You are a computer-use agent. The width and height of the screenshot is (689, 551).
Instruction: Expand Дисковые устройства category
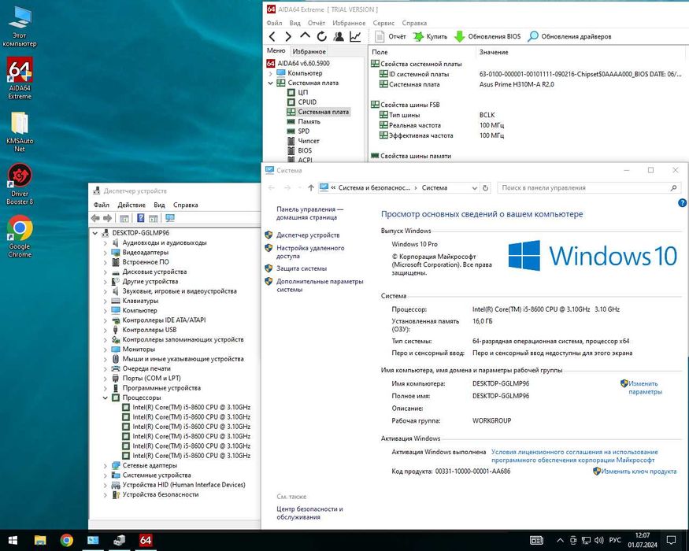pyautogui.click(x=105, y=272)
